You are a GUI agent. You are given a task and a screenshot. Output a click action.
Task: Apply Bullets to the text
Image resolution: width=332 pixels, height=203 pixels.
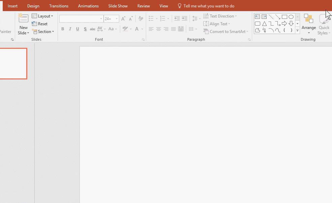(x=151, y=19)
